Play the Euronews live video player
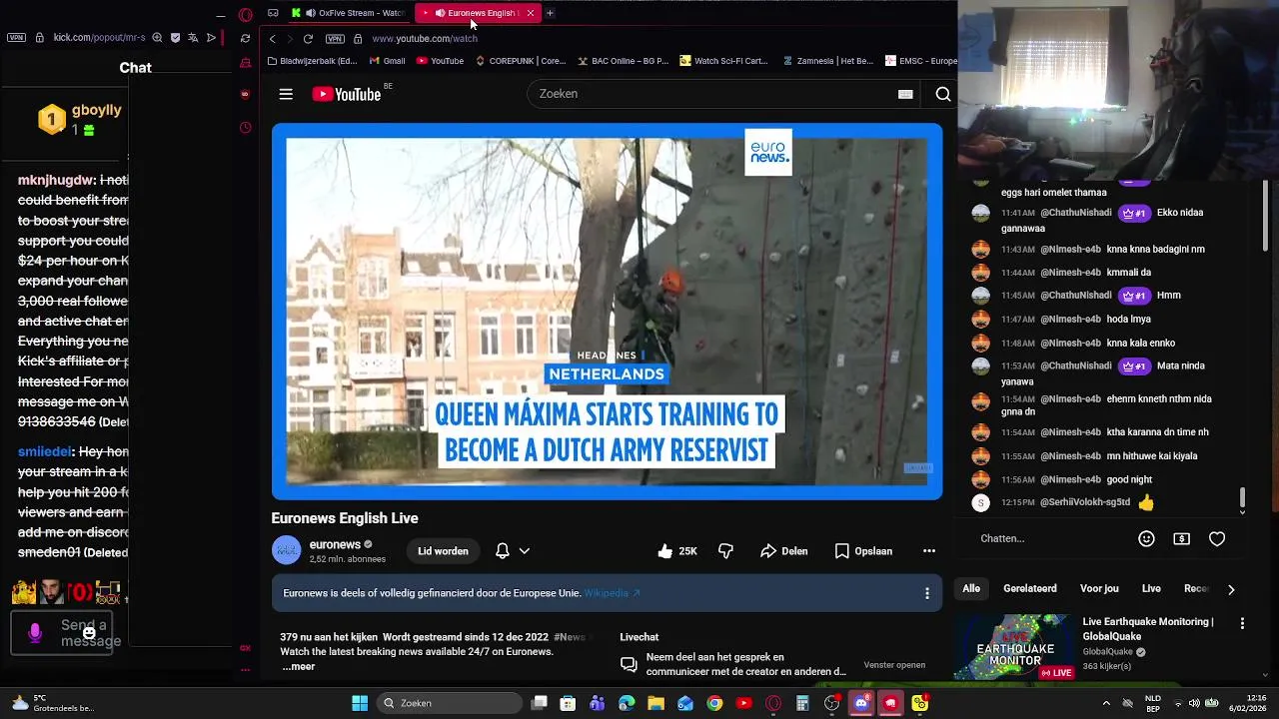 pyautogui.click(x=607, y=312)
